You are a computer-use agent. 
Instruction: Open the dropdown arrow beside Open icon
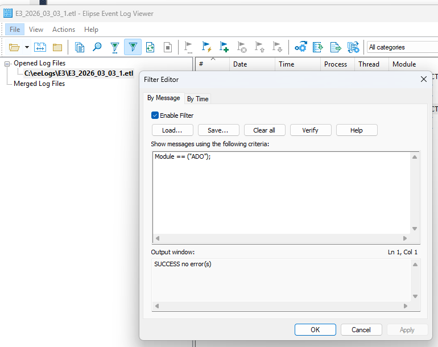point(27,47)
